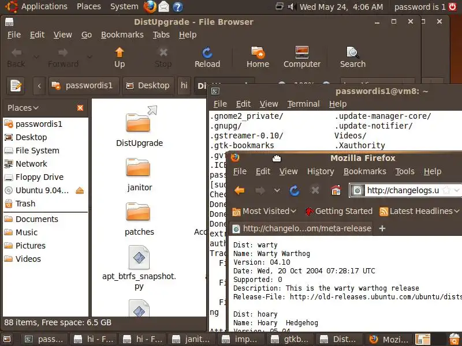The height and width of the screenshot is (346, 462).
Task: Toggle the text location entry pencil icon
Action: [x=16, y=86]
